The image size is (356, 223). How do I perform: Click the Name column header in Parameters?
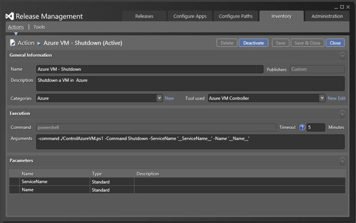click(x=28, y=174)
